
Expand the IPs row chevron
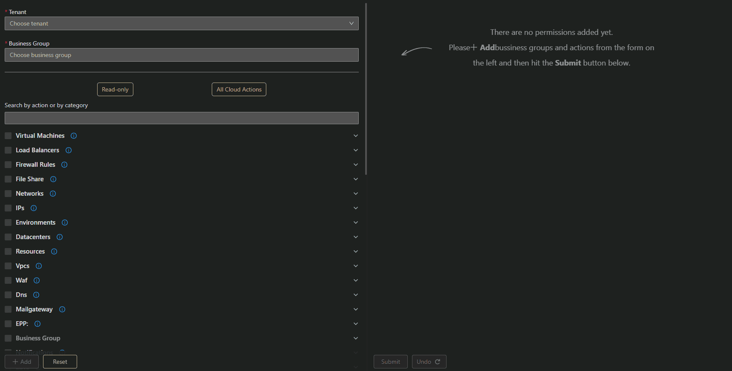[355, 208]
